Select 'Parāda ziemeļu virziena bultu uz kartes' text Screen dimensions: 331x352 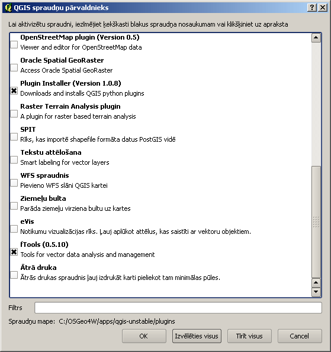click(x=75, y=208)
